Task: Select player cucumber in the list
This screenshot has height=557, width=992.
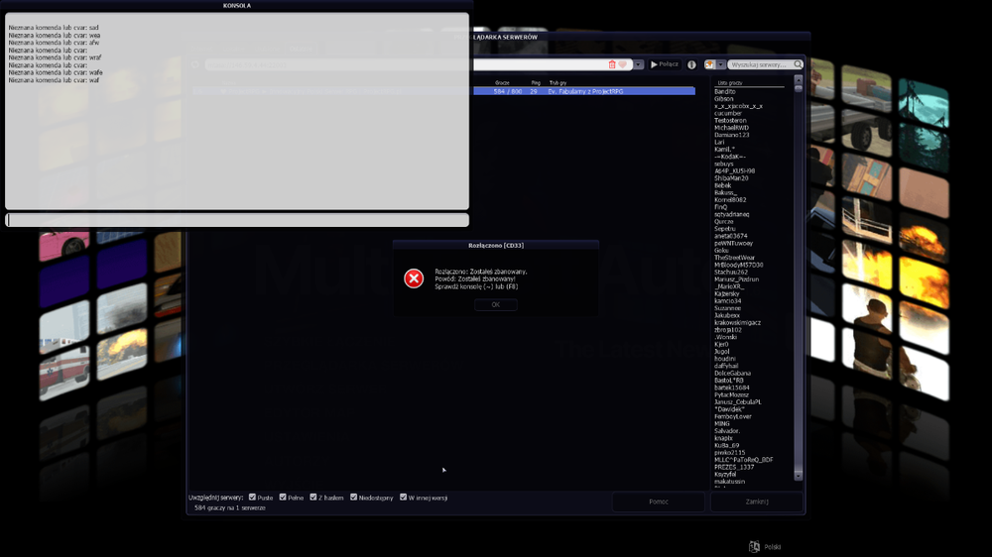Action: pyautogui.click(x=727, y=113)
